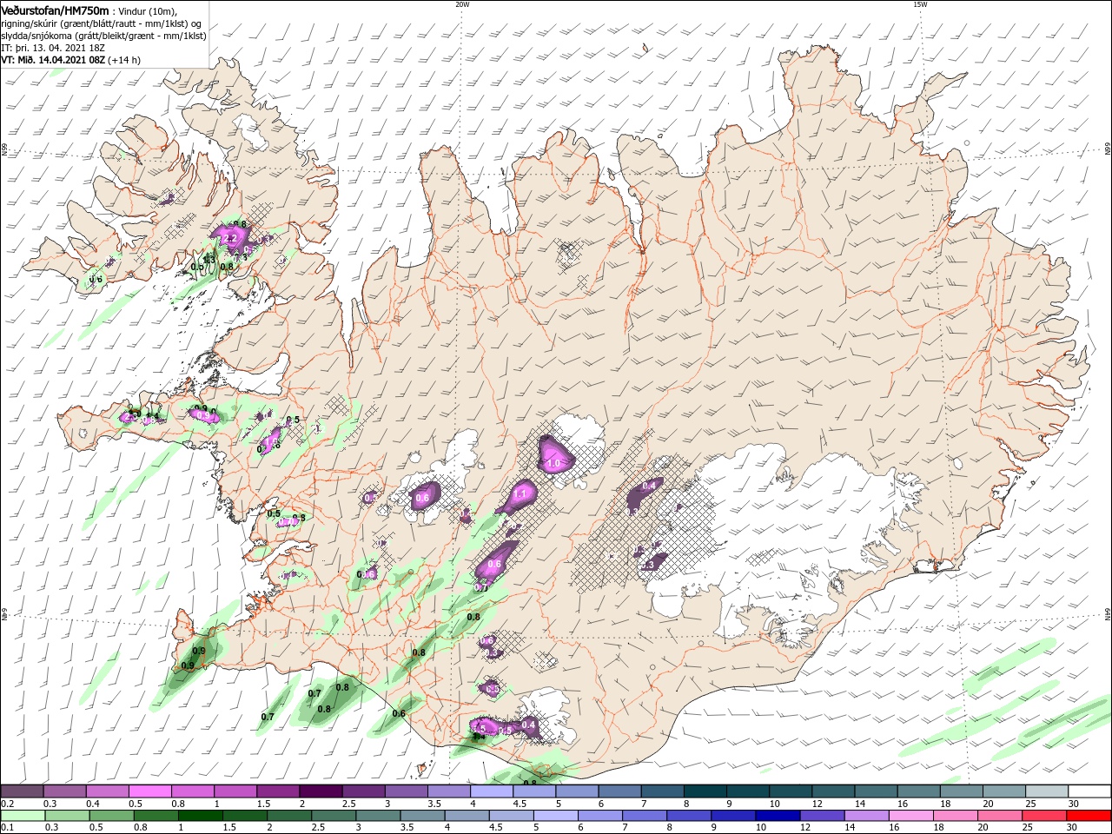Click the 15W longitude label at the top
This screenshot has height=834, width=1112.
click(920, 4)
